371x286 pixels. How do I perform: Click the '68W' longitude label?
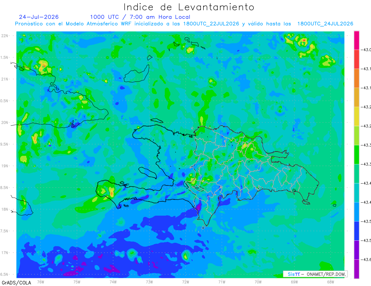coord(330,282)
